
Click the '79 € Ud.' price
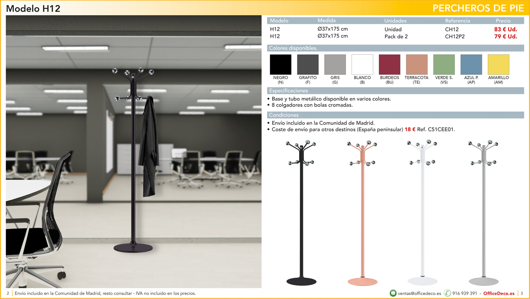(506, 37)
